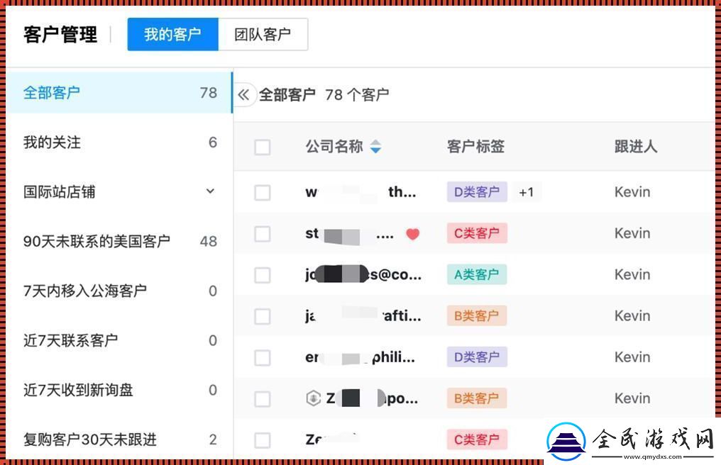Click 客户标签 column header
This screenshot has width=721, height=465.
pyautogui.click(x=476, y=147)
